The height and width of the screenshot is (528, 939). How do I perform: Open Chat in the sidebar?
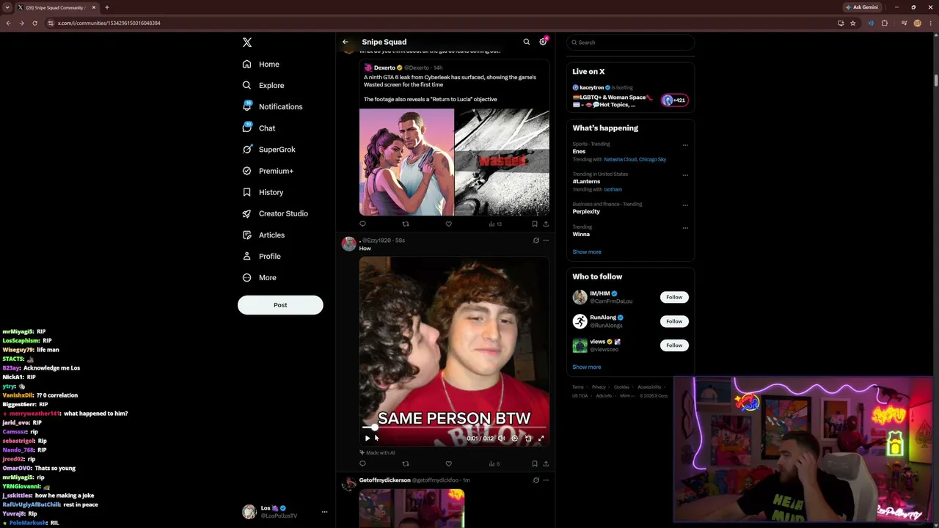coord(259,128)
